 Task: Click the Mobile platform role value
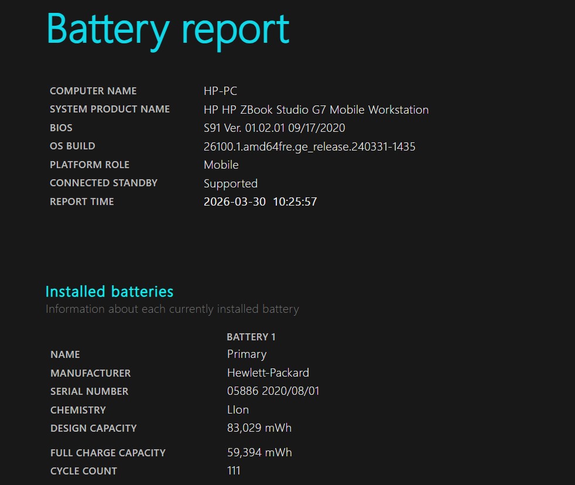coord(221,165)
